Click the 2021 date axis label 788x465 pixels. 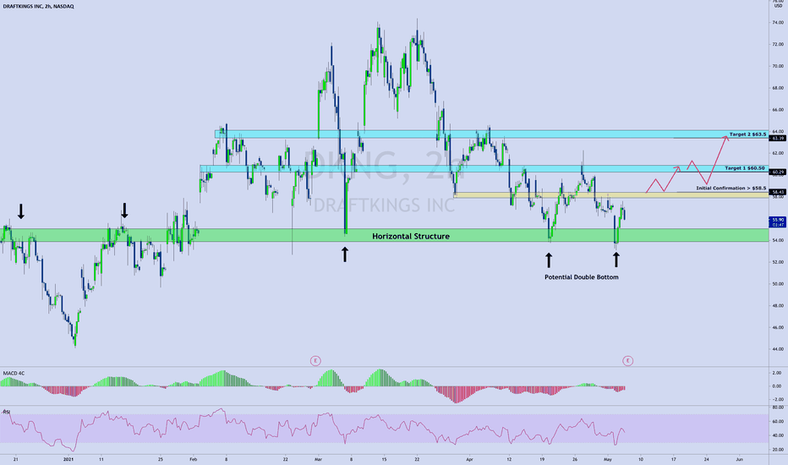click(68, 459)
